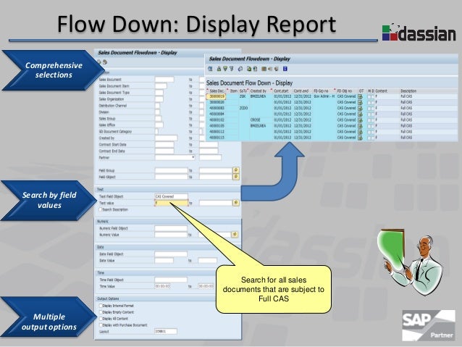Enable Display Internal Format option

101,306
